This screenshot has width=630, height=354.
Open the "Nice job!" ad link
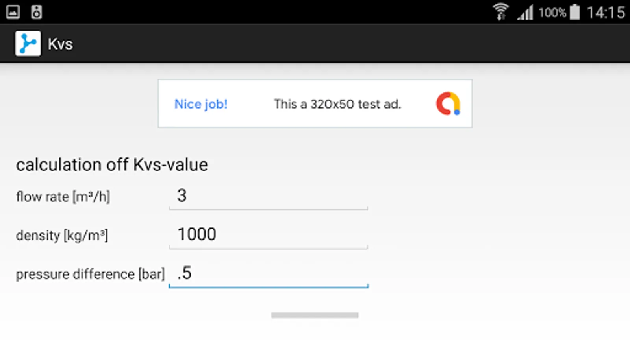201,104
